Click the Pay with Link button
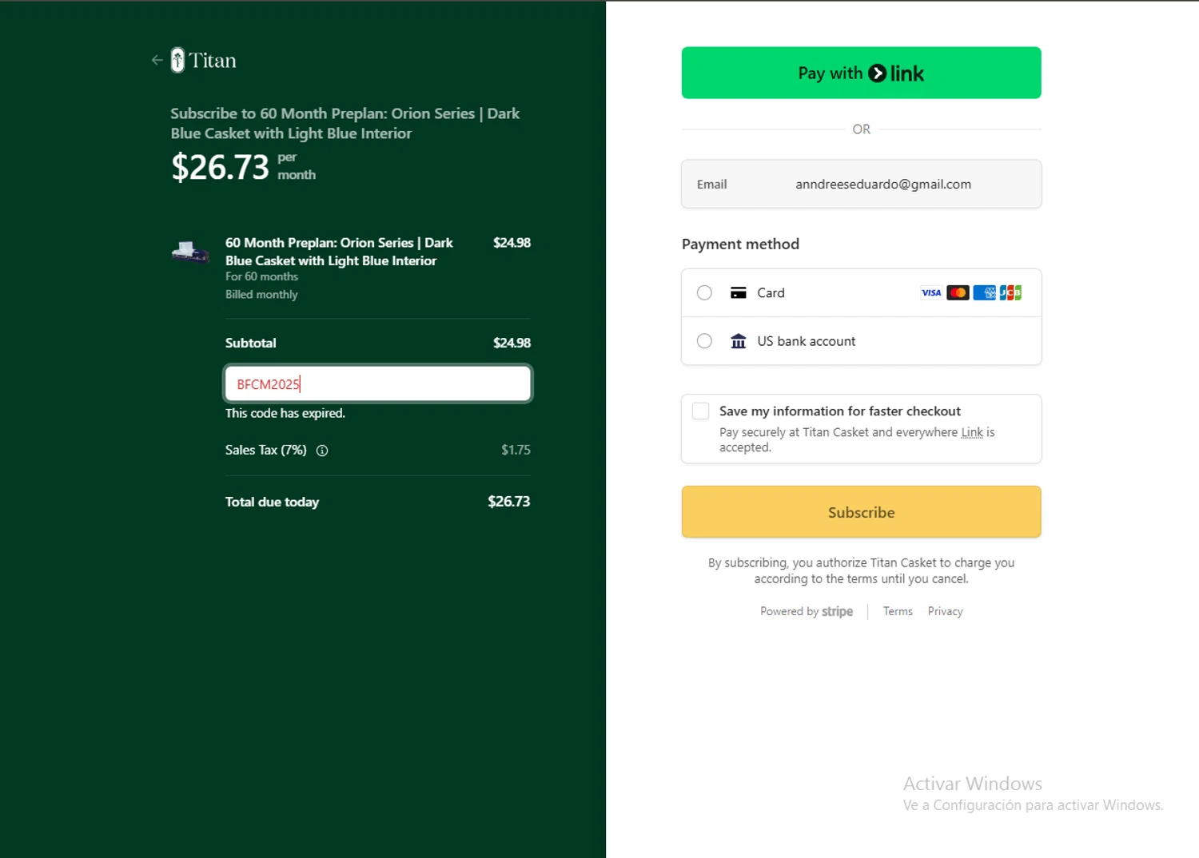The width and height of the screenshot is (1199, 858). point(861,73)
